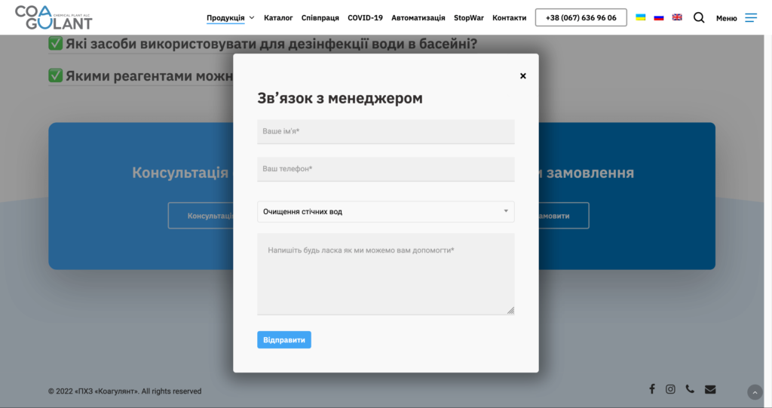Open the Facebook page icon
This screenshot has width=772, height=408.
coord(652,389)
